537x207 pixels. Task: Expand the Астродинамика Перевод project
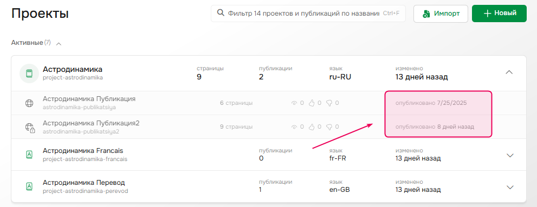click(x=510, y=187)
